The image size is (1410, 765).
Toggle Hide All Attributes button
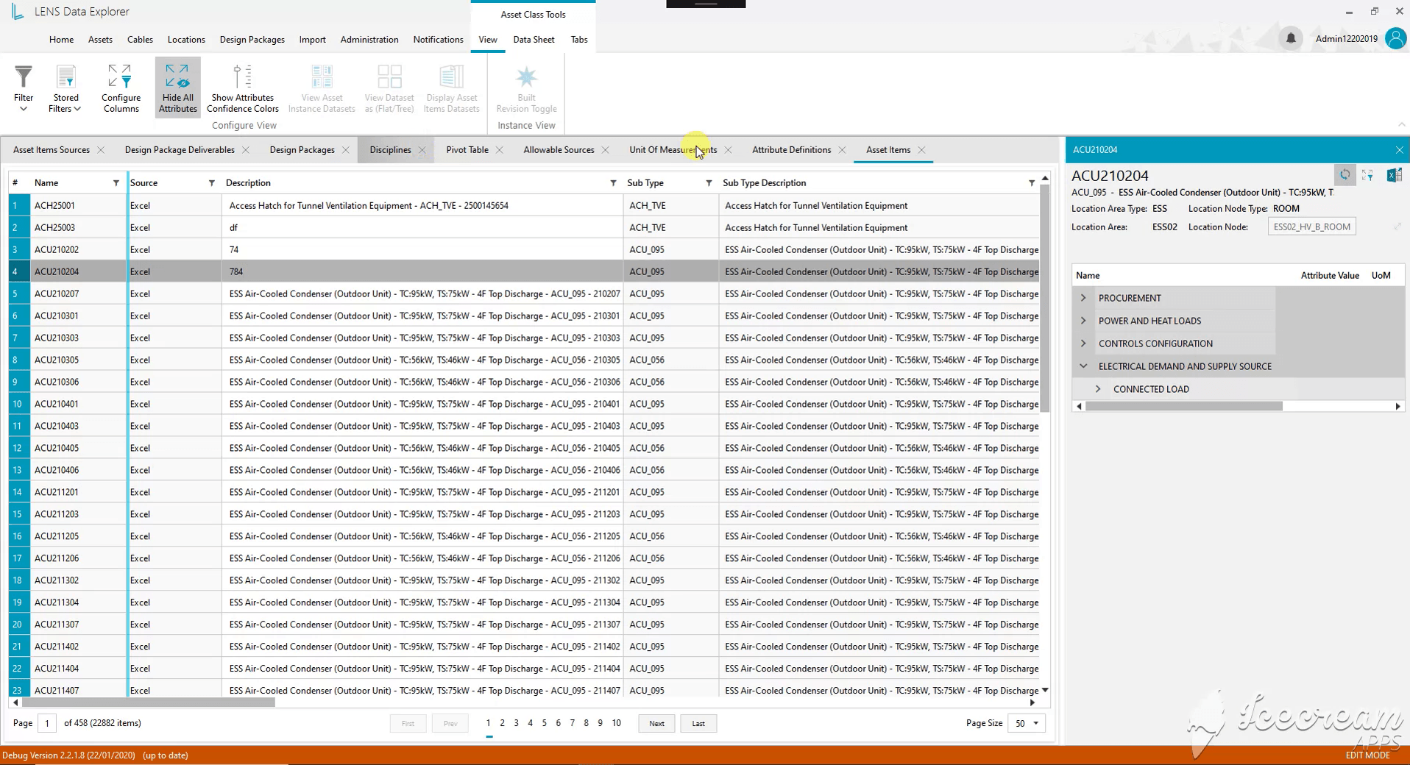pos(177,88)
